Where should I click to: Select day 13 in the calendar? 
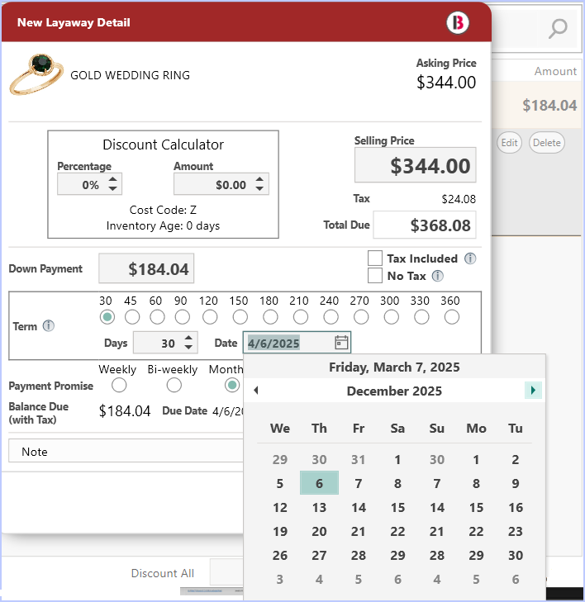pos(319,507)
